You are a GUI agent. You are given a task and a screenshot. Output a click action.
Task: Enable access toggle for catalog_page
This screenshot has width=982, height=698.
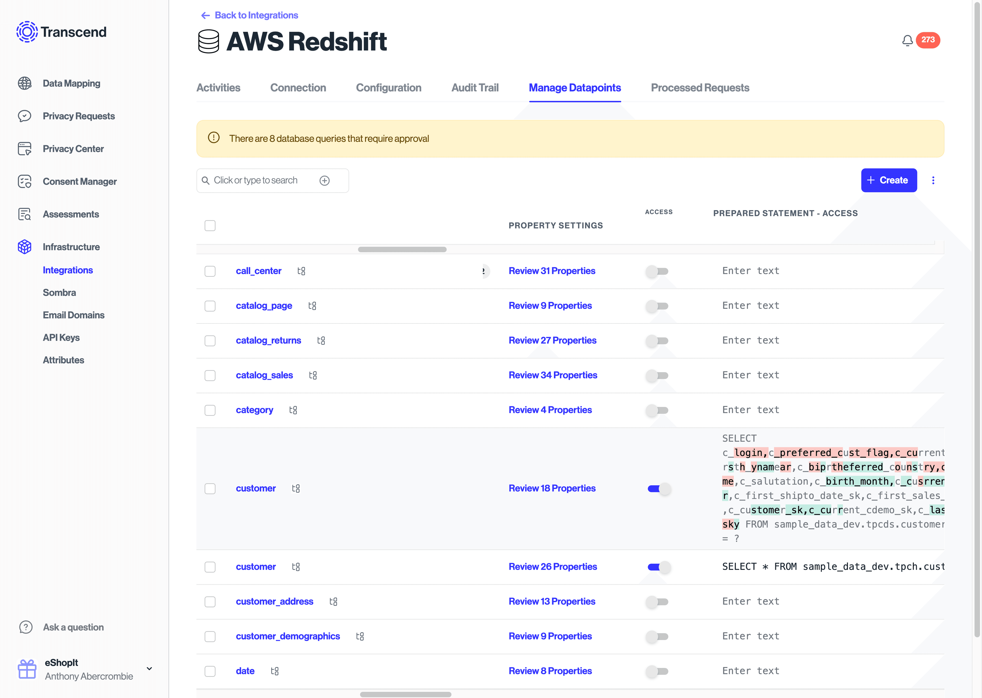[x=657, y=306]
